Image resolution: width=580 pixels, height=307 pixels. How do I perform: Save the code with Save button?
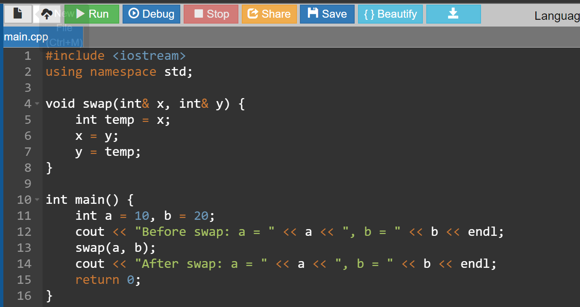pyautogui.click(x=327, y=14)
